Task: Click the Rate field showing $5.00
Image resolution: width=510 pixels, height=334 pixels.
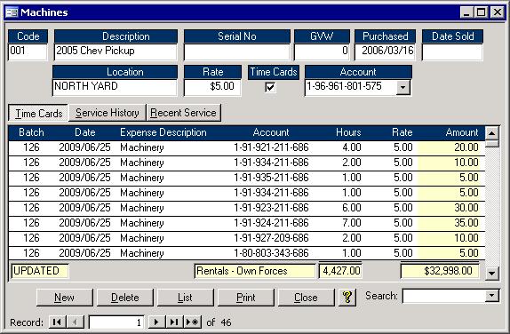Action: (x=212, y=87)
